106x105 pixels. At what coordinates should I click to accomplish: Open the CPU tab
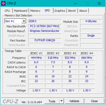pyautogui.click(x=7, y=11)
